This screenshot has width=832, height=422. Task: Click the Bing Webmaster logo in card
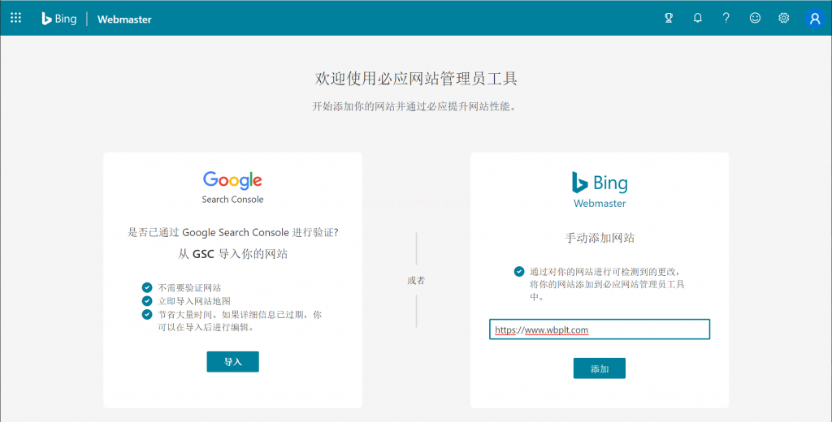coord(600,189)
